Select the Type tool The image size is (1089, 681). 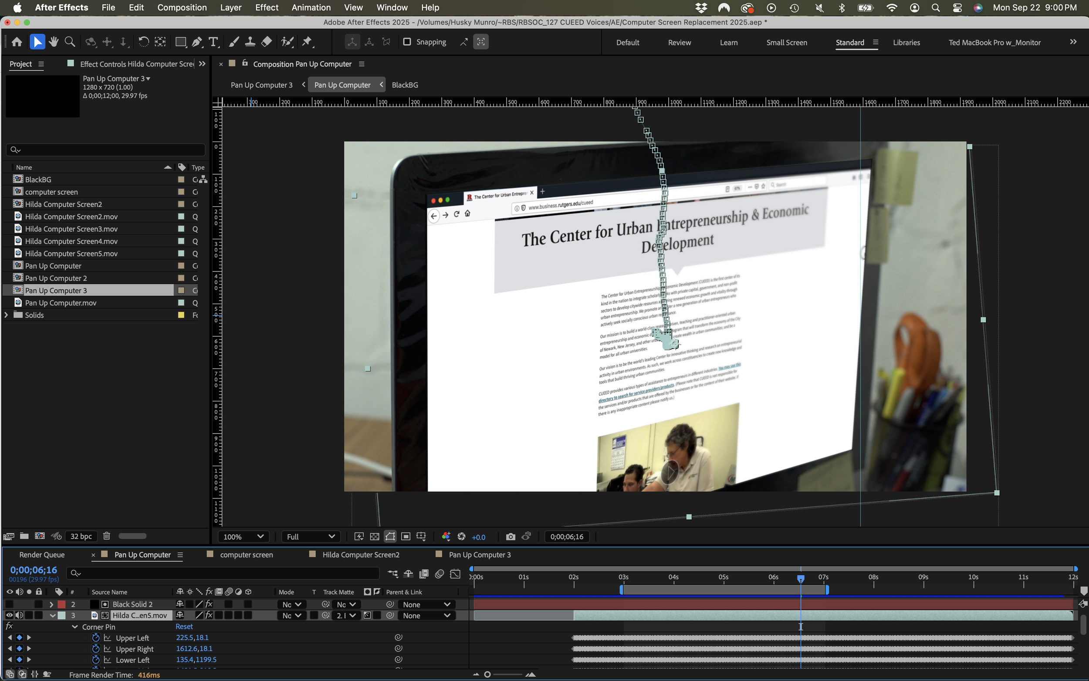point(213,42)
